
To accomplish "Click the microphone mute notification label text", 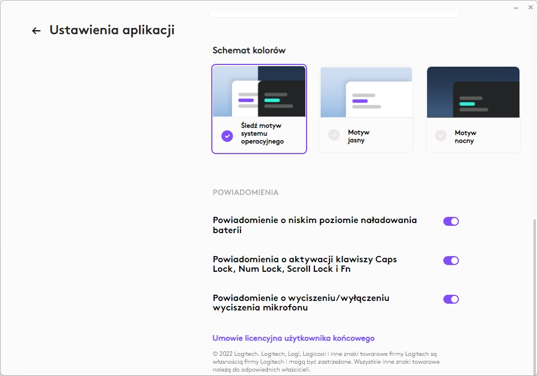I will 301,303.
